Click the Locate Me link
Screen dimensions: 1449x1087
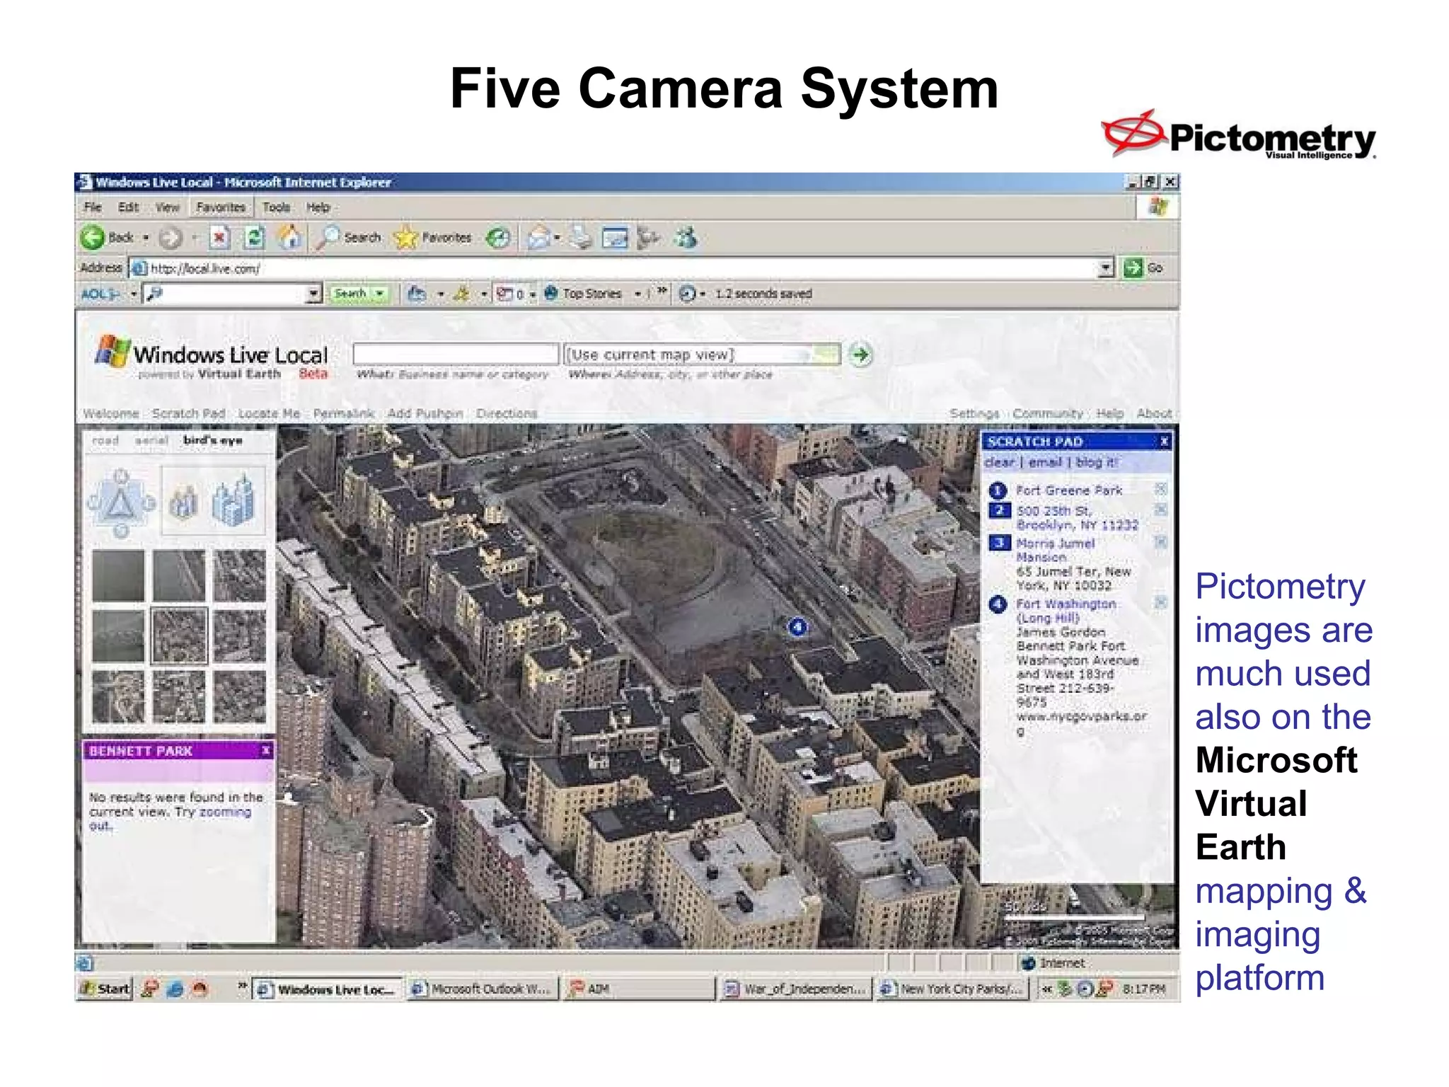(270, 413)
